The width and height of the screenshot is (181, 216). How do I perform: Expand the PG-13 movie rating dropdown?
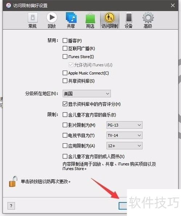pos(124,125)
